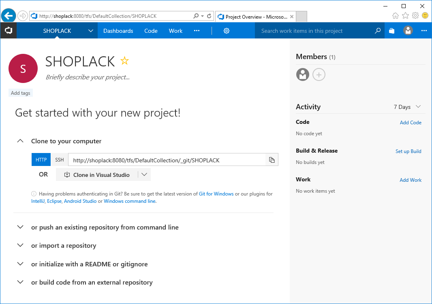Screen dimensions: 432x304
Task: Open the browser home icon
Action: (396, 16)
